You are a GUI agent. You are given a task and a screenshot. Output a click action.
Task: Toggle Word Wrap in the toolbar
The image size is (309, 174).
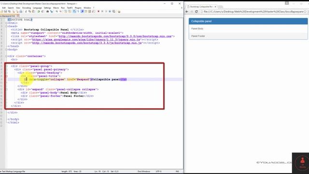click(74, 12)
